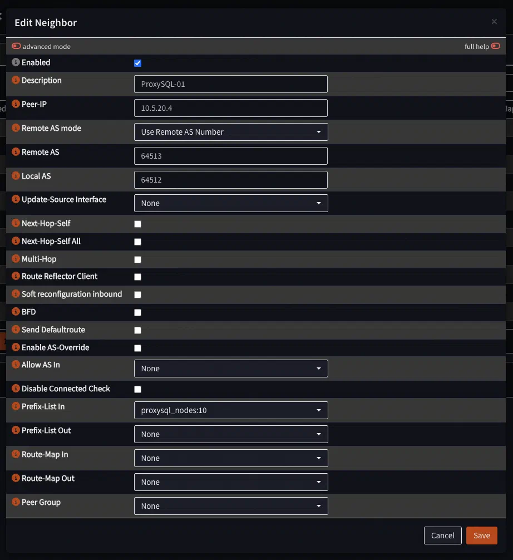
Task: Click info icon for Route Reflector Client
Action: [x=16, y=276]
